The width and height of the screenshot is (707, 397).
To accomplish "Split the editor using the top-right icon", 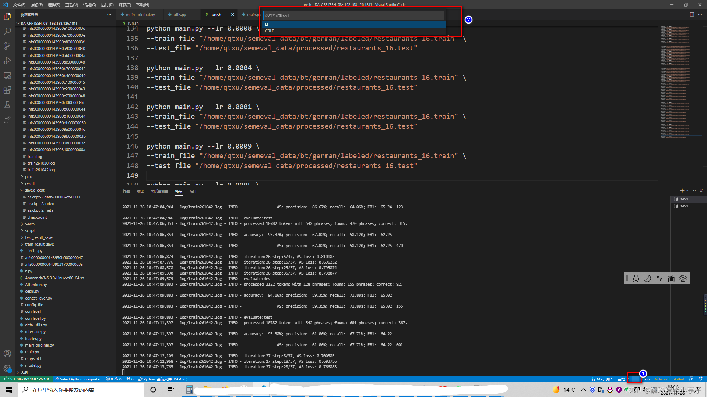I will [x=692, y=14].
